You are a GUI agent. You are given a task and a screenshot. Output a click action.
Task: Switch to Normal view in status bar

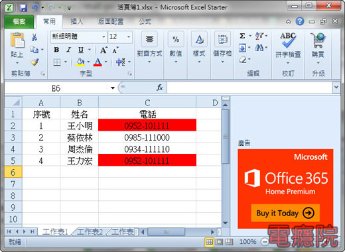pos(209,242)
